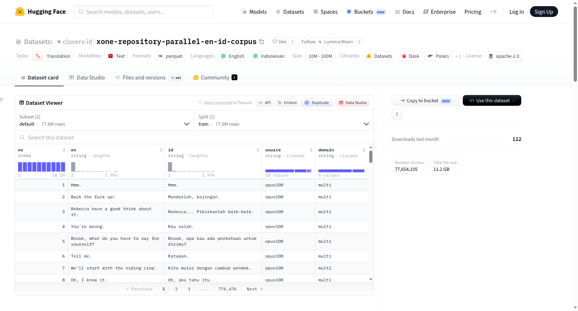Go to the Pricing page
This screenshot has height=311, width=578.
tap(473, 12)
